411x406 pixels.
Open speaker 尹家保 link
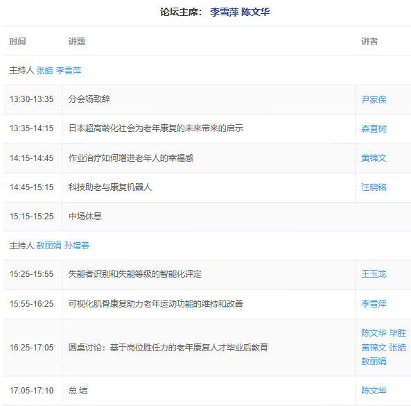pyautogui.click(x=374, y=99)
